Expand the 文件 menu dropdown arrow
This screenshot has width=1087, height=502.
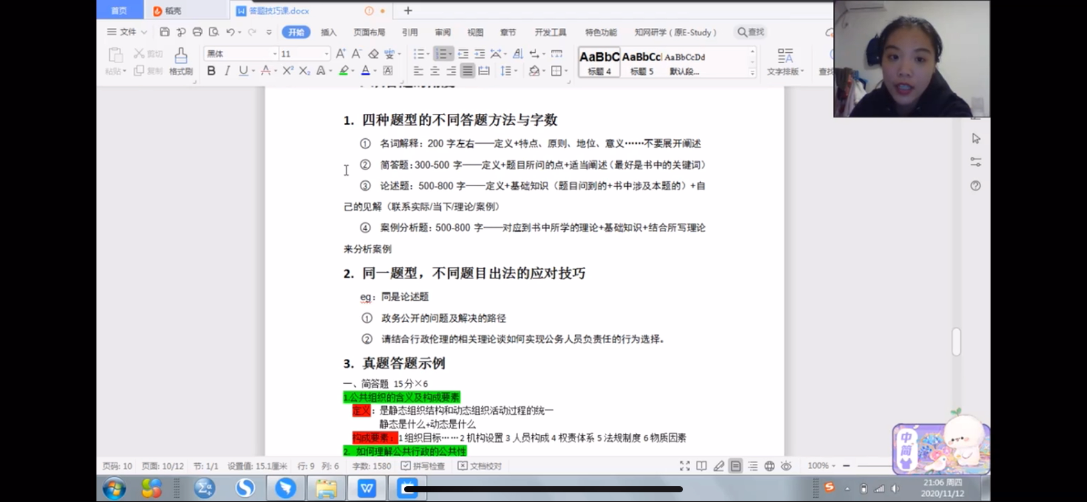(x=144, y=32)
